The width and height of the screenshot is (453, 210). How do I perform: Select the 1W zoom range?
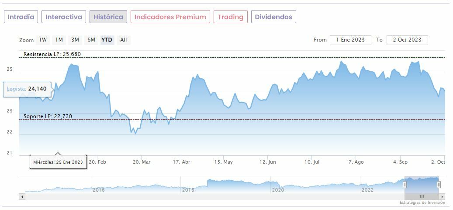pyautogui.click(x=43, y=40)
